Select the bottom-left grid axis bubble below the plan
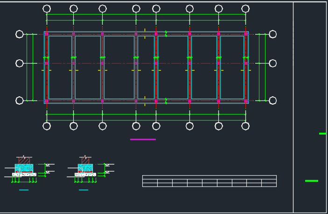Image resolution: width=328 pixels, height=214 pixels. 47,126
